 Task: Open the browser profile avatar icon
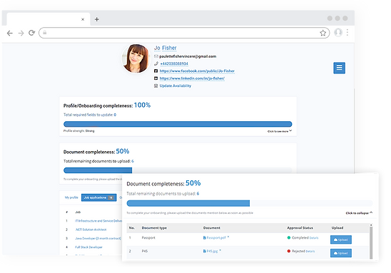pos(338,32)
